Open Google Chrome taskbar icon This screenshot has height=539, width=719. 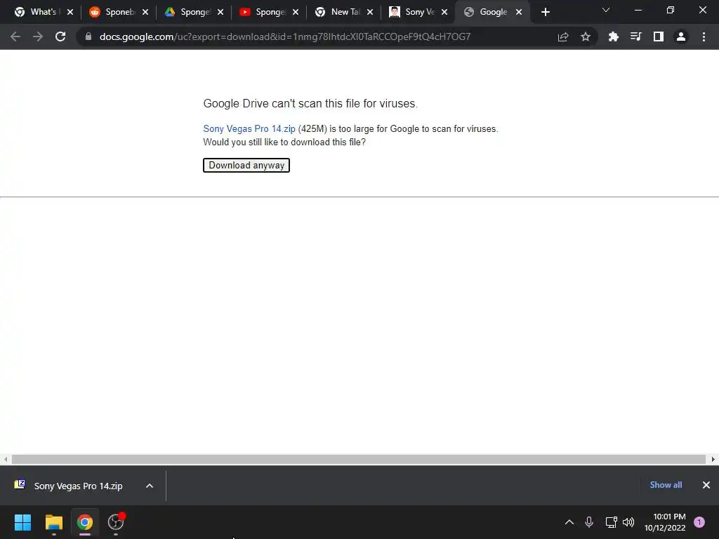[85, 522]
